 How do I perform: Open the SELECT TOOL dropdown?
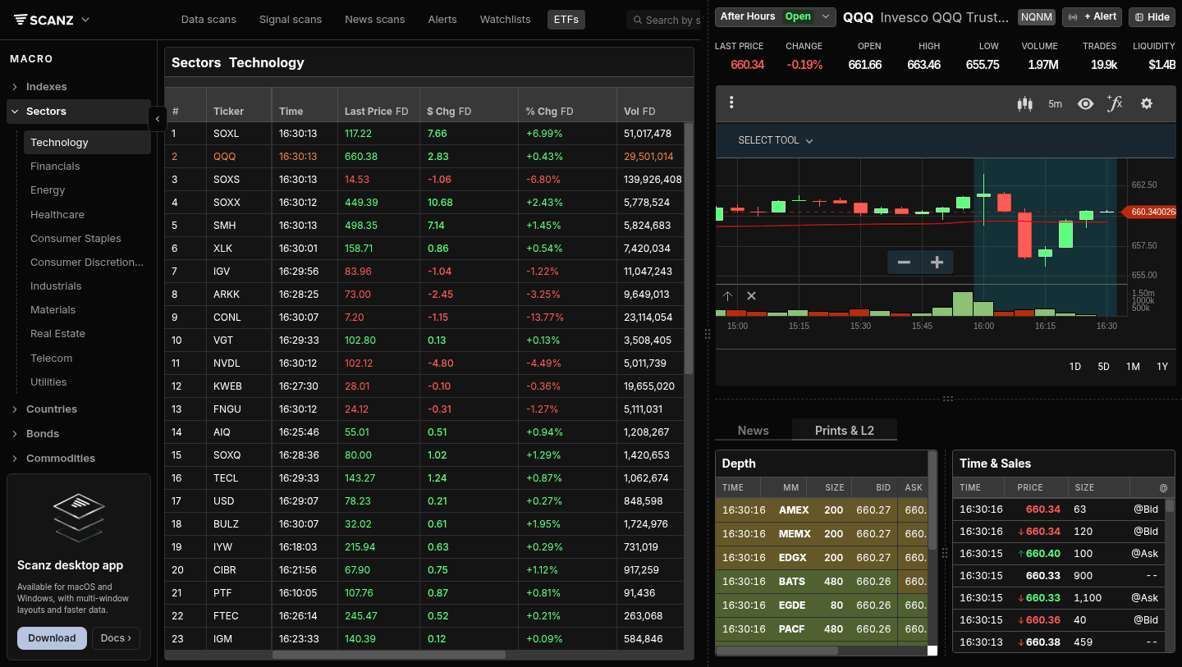pos(775,140)
